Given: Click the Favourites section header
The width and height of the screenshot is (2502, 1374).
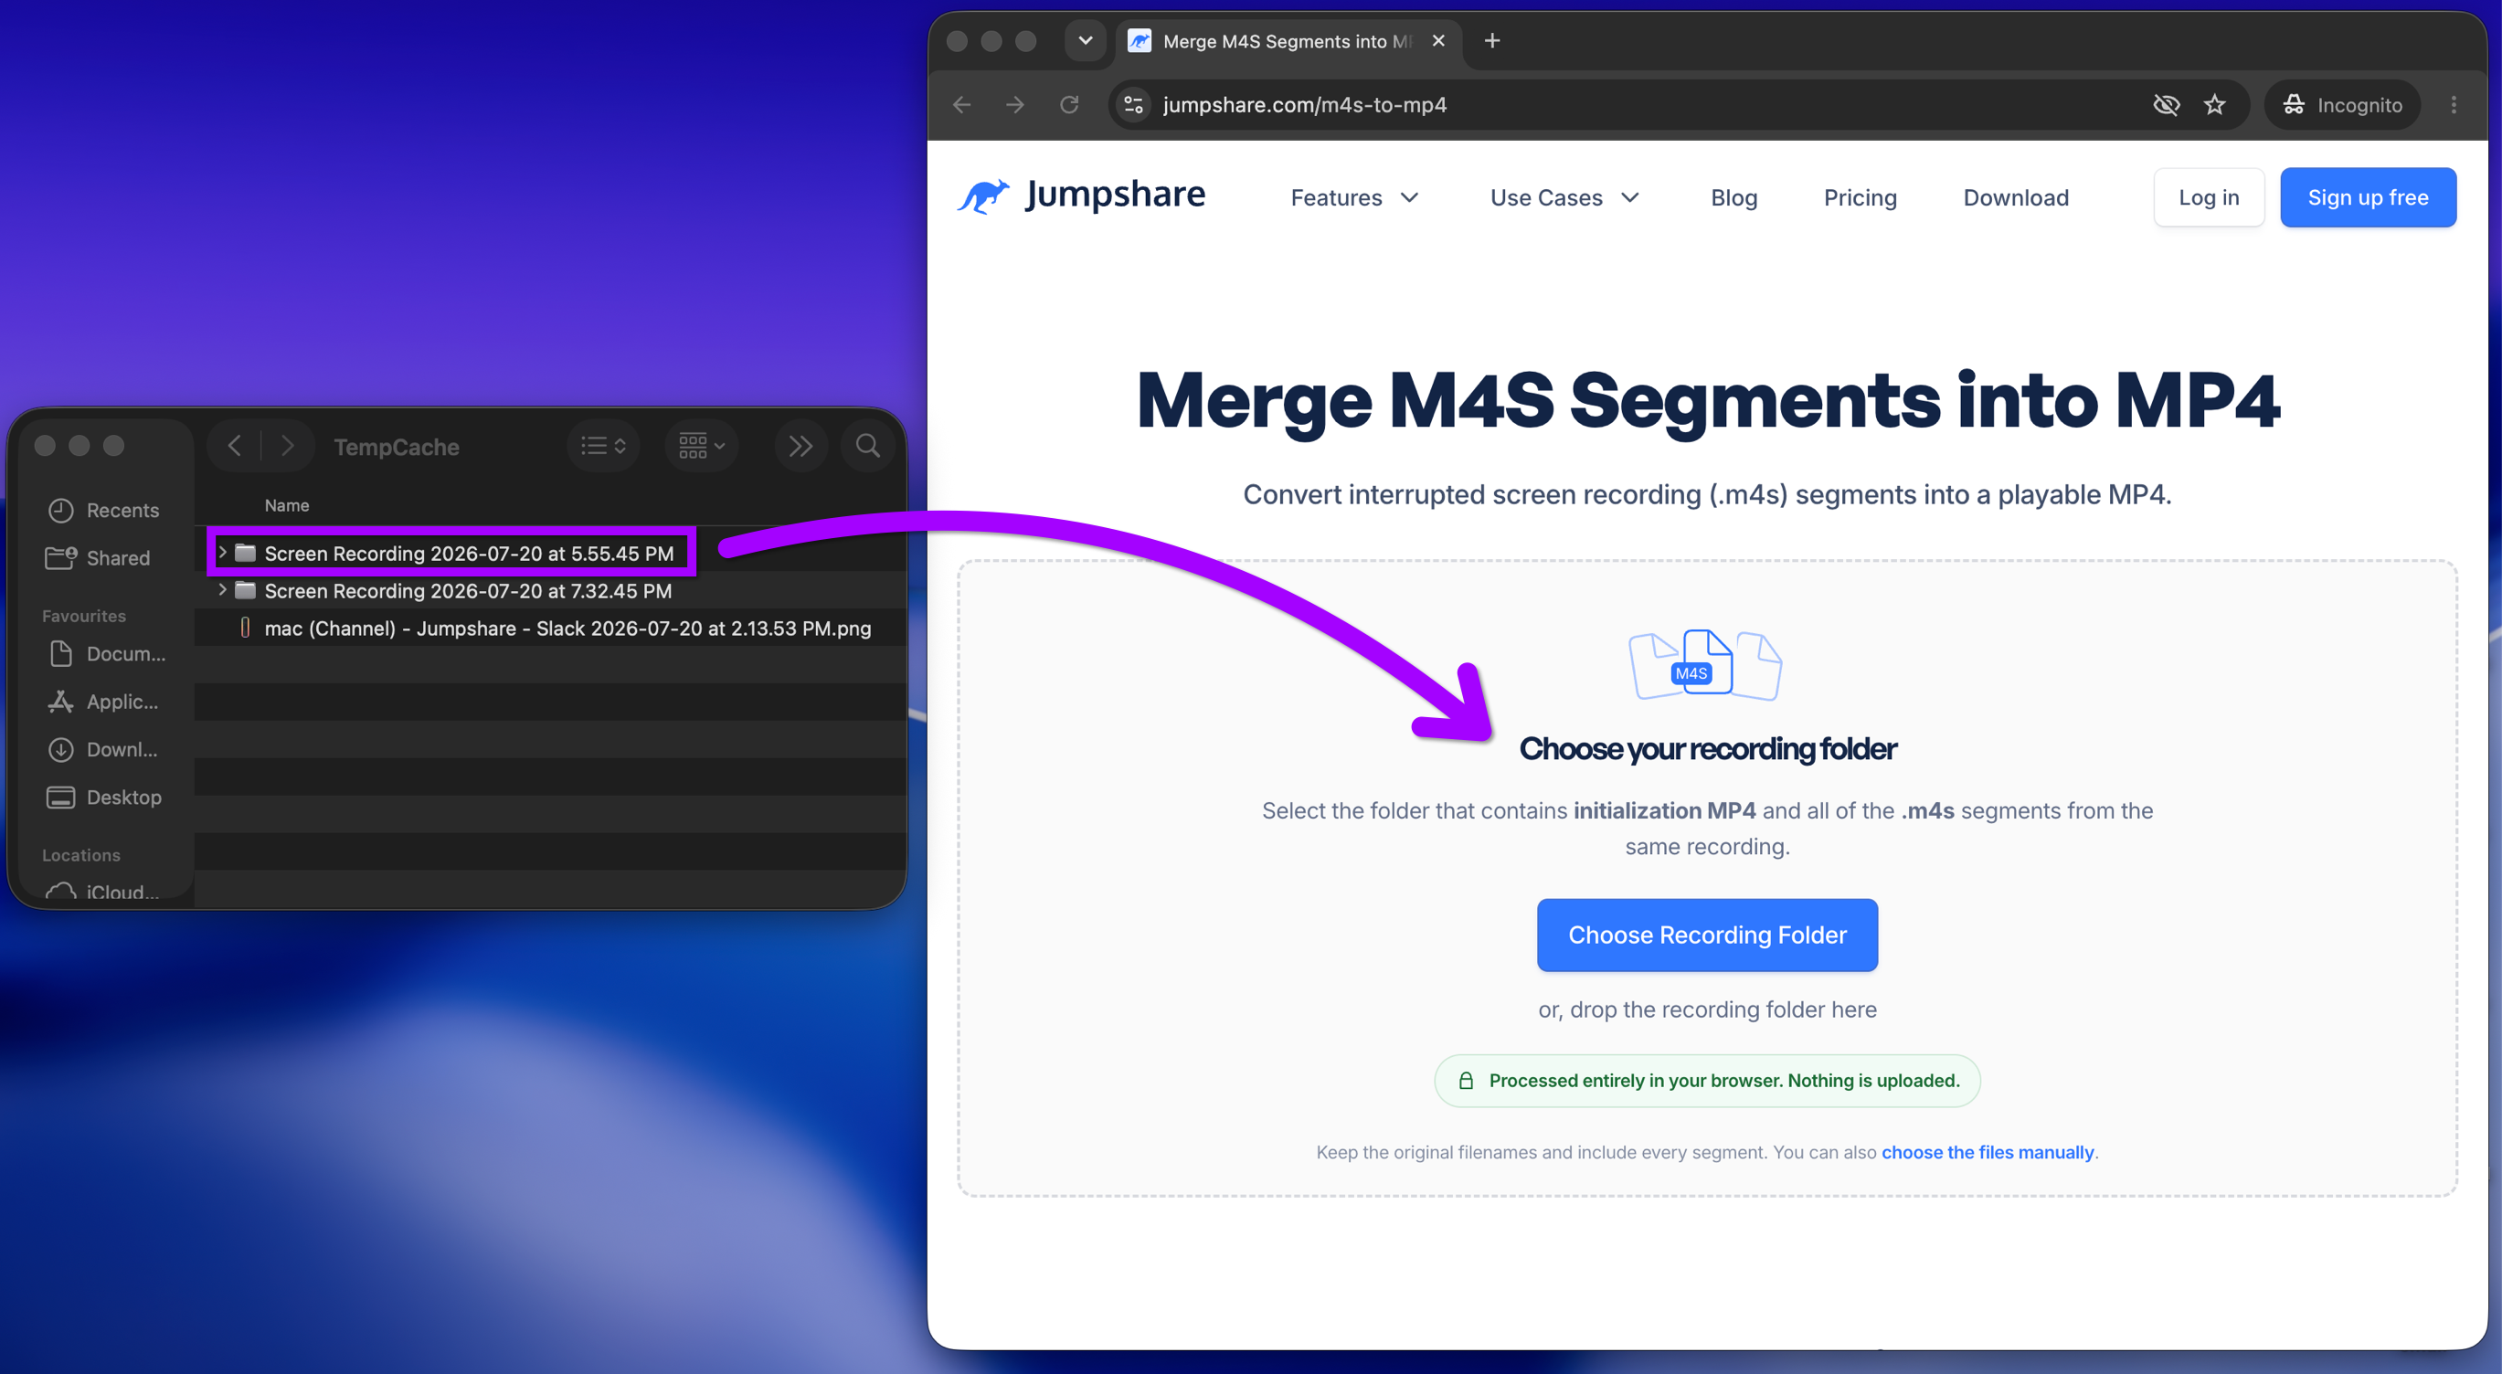Looking at the screenshot, I should point(83,617).
